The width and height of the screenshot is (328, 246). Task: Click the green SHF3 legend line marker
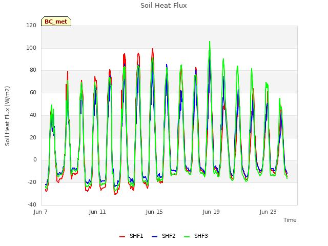pyautogui.click(x=187, y=237)
